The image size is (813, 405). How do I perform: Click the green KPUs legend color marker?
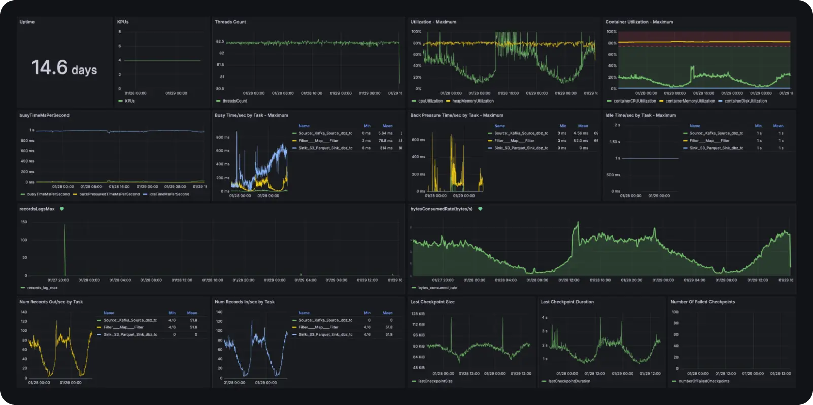(x=120, y=101)
